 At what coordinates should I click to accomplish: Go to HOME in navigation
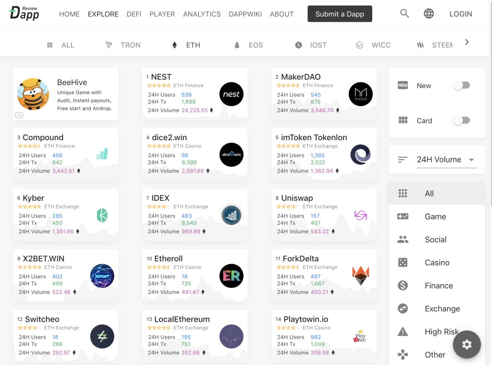click(69, 14)
